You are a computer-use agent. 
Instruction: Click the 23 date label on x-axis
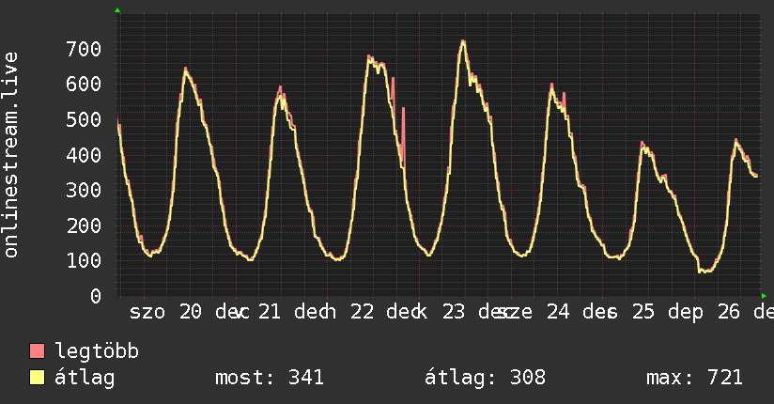pos(453,312)
